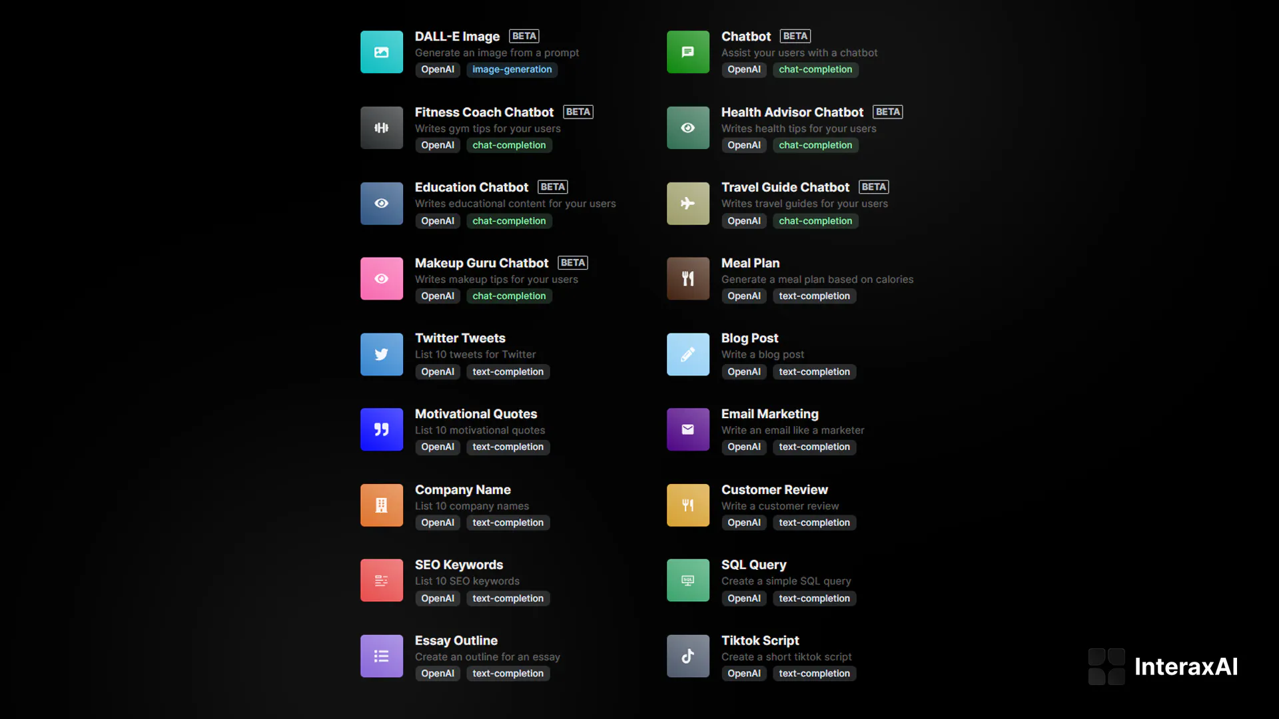Open the Travel Guide Chatbot title
The height and width of the screenshot is (719, 1279).
click(785, 188)
